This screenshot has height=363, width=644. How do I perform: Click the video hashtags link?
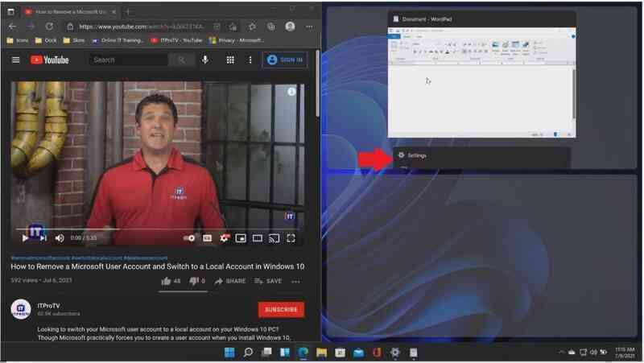(x=89, y=258)
